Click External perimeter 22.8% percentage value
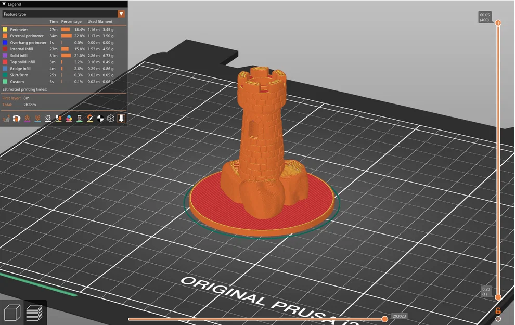 pyautogui.click(x=80, y=36)
